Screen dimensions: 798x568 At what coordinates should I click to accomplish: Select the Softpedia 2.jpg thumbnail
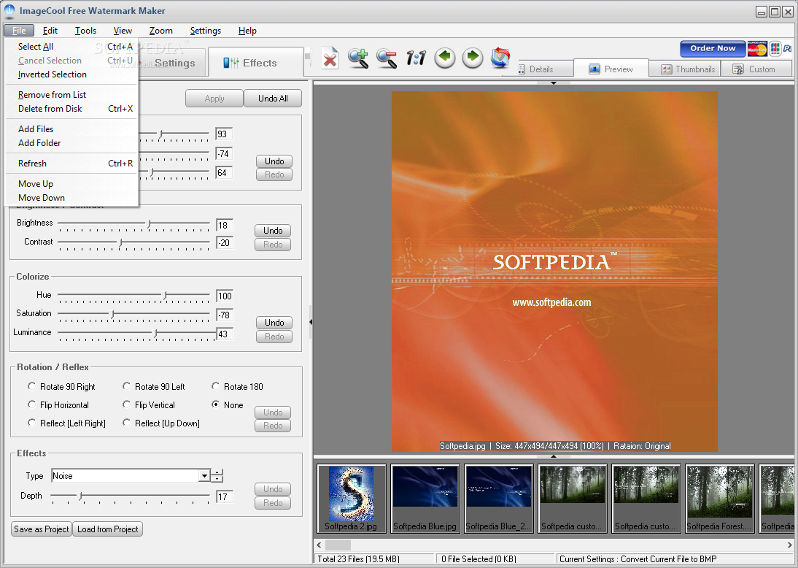[x=351, y=499]
